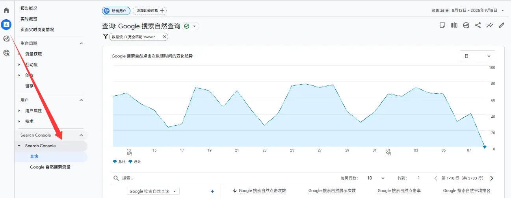The width and height of the screenshot is (511, 198).
Task: Click the sort arrow on 点击次数 column
Action: (235, 191)
